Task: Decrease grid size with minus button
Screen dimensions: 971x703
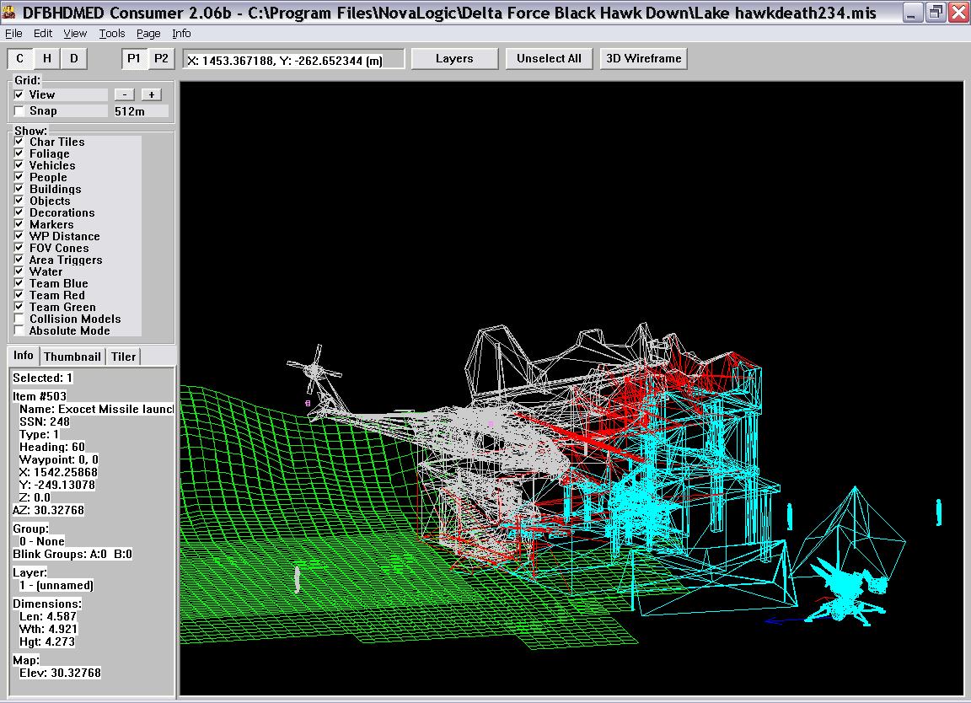Action: pyautogui.click(x=125, y=94)
